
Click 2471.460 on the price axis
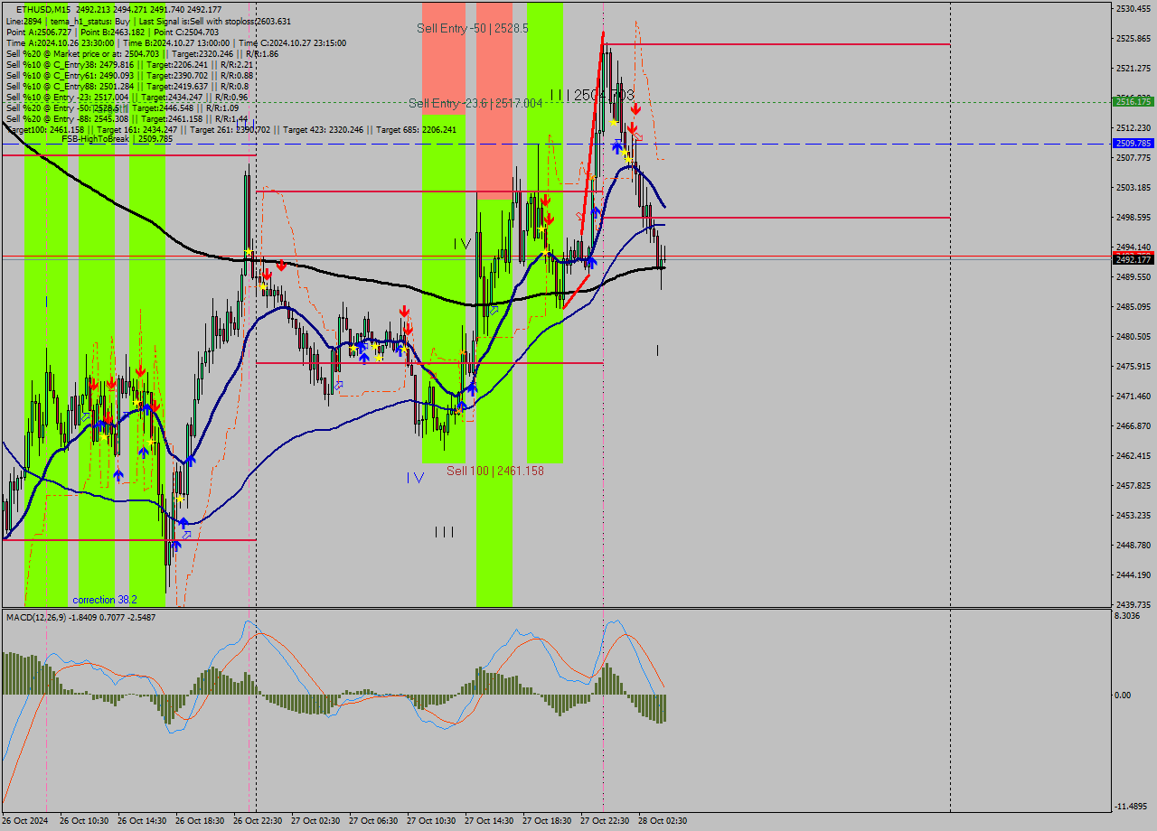coord(1133,396)
